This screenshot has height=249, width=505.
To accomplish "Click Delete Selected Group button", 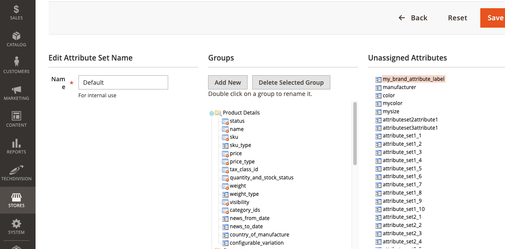I will pyautogui.click(x=291, y=83).
